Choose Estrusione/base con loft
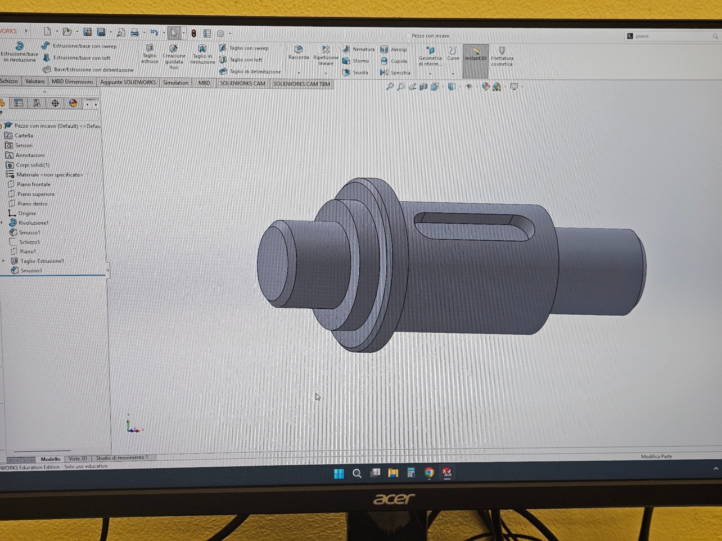This screenshot has height=541, width=722. [77, 58]
